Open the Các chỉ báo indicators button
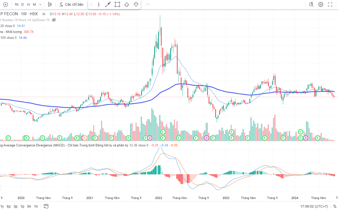 click(x=72, y=4)
